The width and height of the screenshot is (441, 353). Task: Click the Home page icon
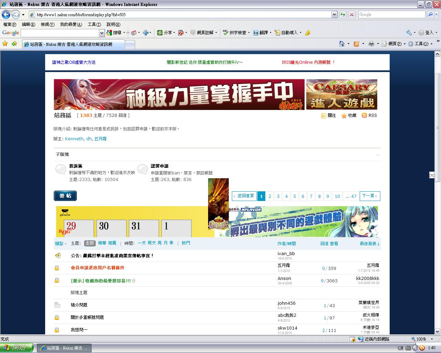click(342, 44)
